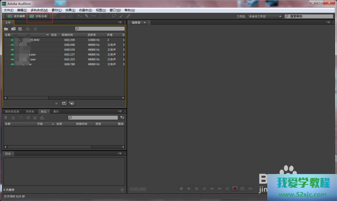Click the waveform editor (波形编辑) button

[16, 16]
